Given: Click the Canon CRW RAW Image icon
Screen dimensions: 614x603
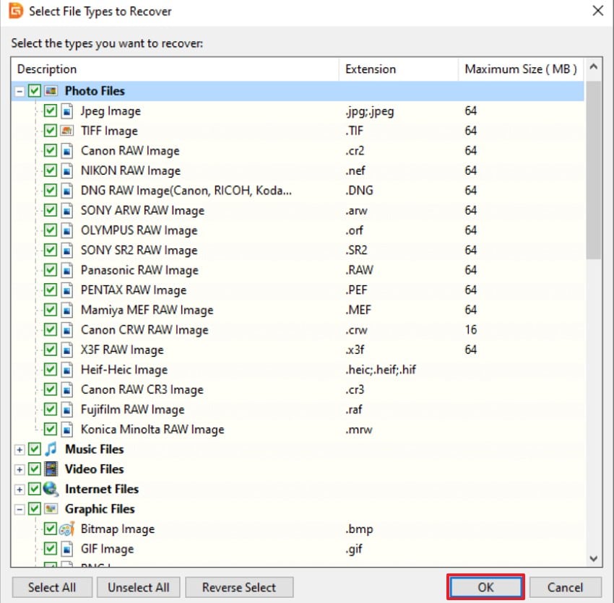Looking at the screenshot, I should [x=67, y=330].
